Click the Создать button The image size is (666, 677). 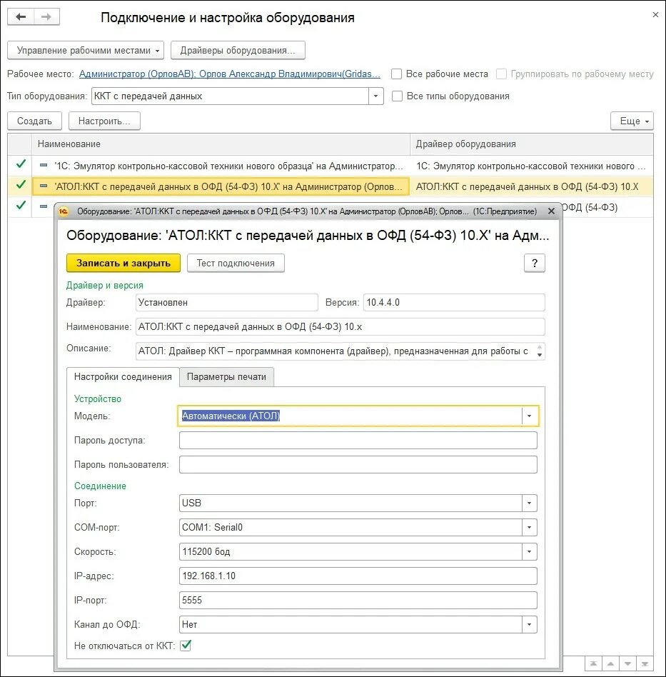pos(34,121)
